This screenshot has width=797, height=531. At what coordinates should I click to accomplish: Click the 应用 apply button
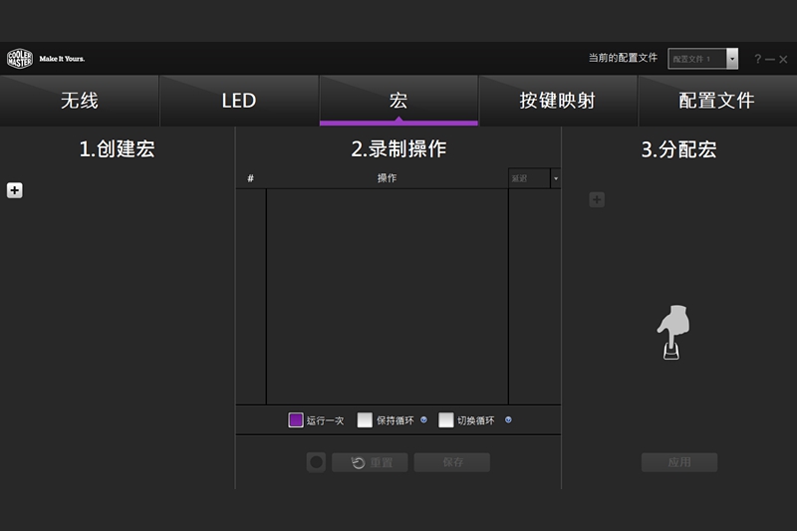pos(679,462)
